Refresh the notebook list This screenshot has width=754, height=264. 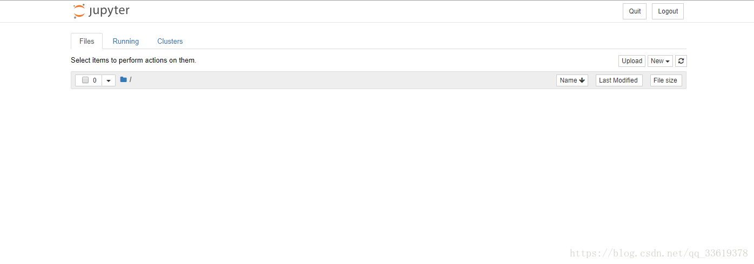681,61
